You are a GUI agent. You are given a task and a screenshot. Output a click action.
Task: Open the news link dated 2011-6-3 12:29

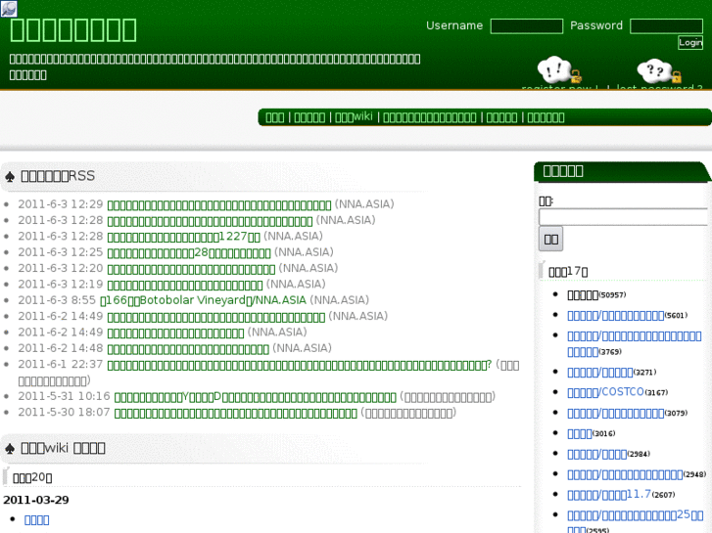point(219,205)
